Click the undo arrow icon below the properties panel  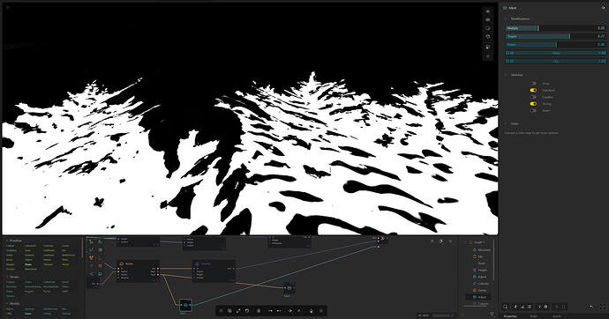[591, 307]
